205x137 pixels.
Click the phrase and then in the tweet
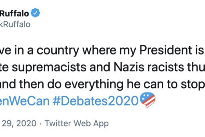(19, 84)
